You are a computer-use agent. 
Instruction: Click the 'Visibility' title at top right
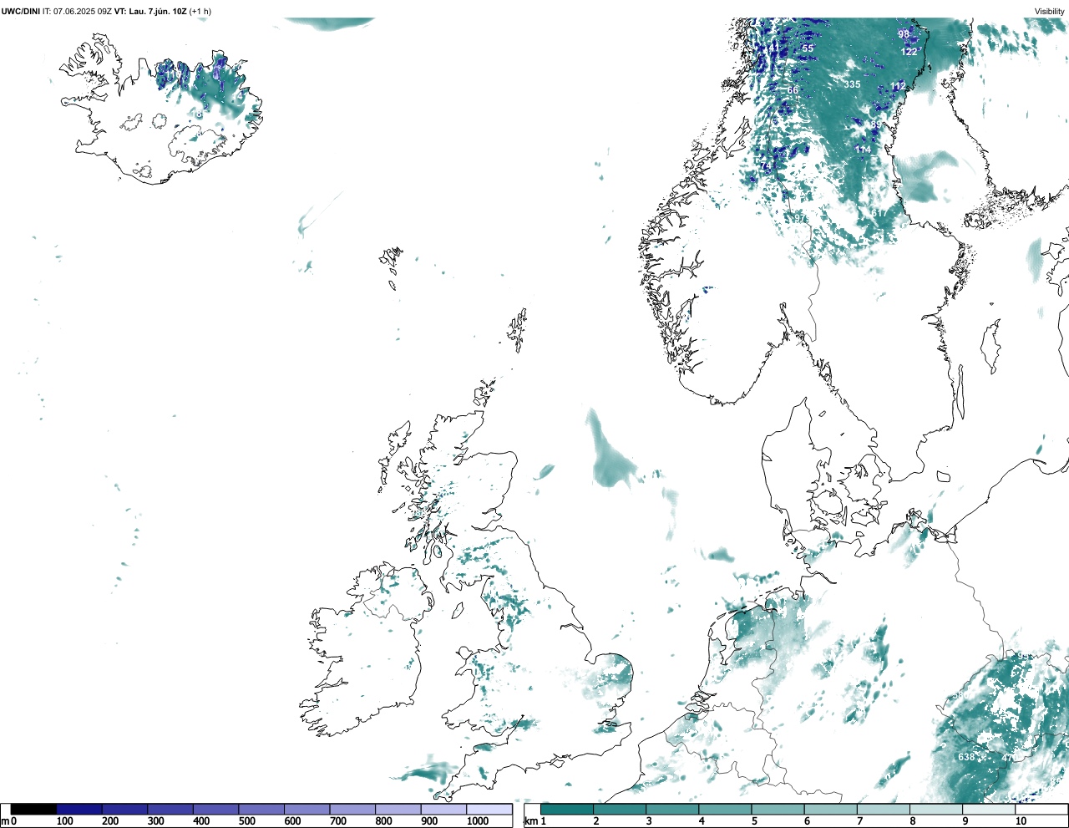[x=1050, y=12]
